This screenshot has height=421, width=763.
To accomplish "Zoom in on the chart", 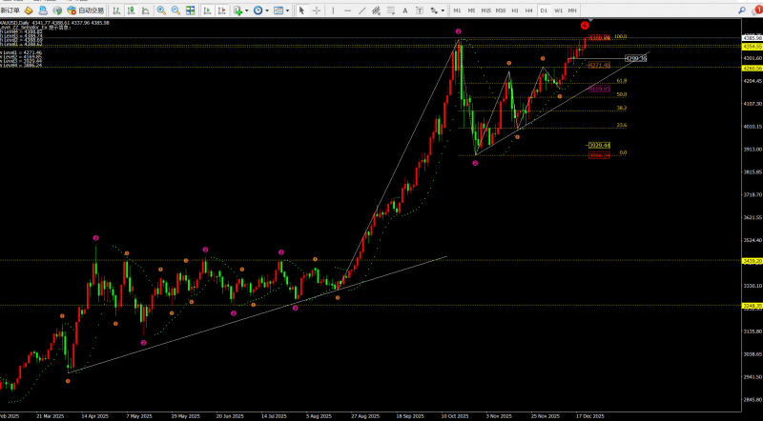I will click(161, 10).
